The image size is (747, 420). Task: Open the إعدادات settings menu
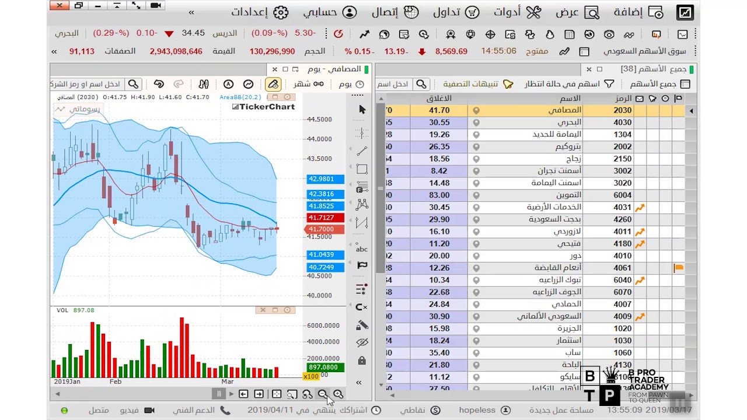(x=260, y=12)
